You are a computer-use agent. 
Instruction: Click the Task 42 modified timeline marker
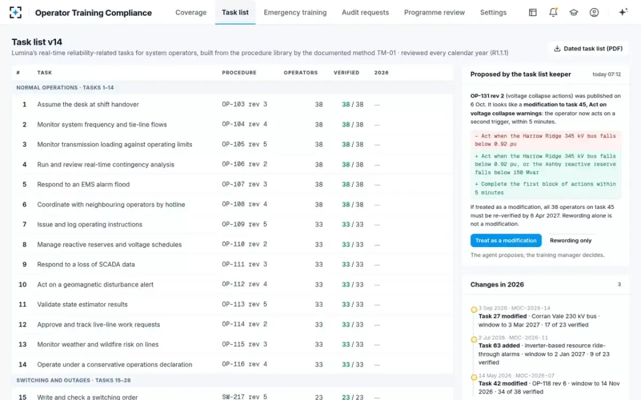[474, 377]
